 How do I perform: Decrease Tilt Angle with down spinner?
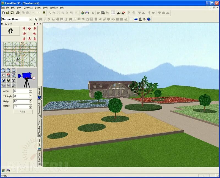pyautogui.click(x=31, y=97)
